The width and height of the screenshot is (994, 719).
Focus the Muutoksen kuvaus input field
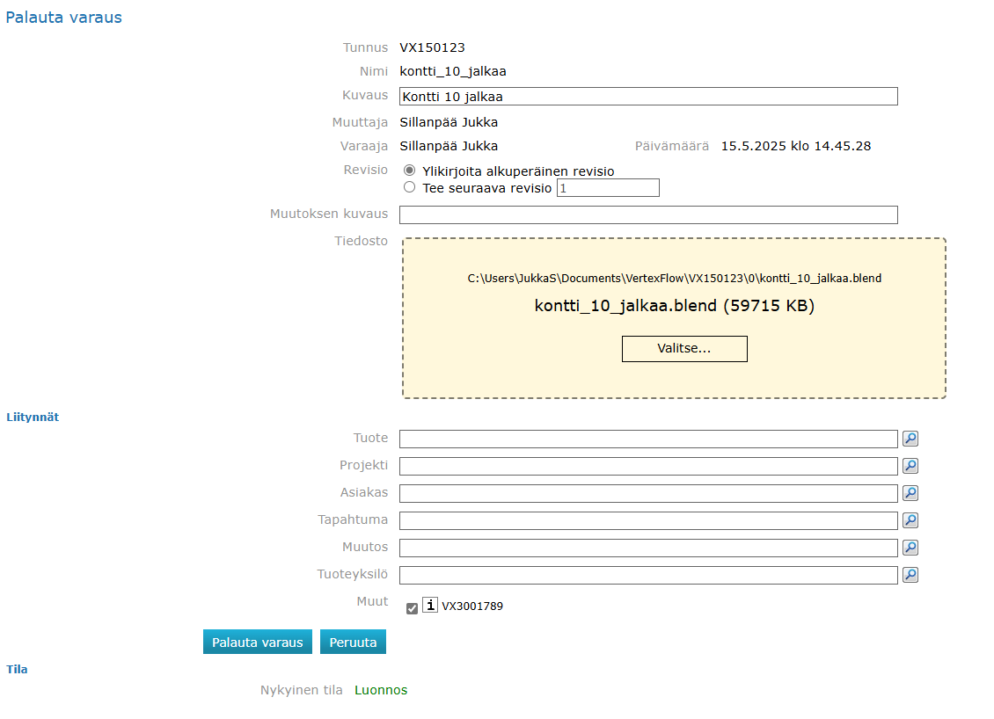[x=648, y=215]
